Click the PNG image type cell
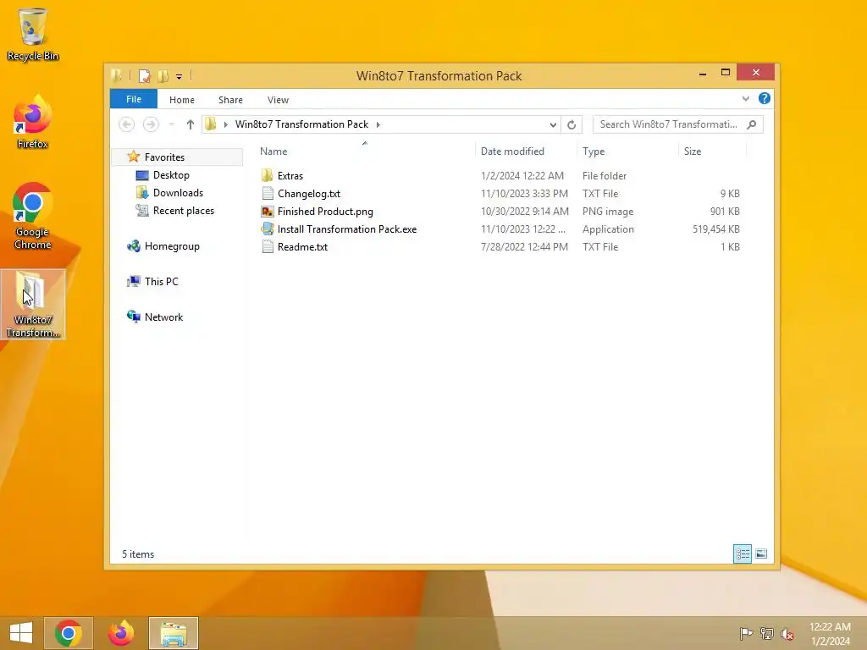Image resolution: width=867 pixels, height=650 pixels. 608,211
